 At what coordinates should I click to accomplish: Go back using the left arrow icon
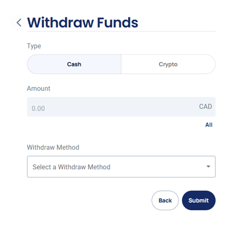coord(19,23)
